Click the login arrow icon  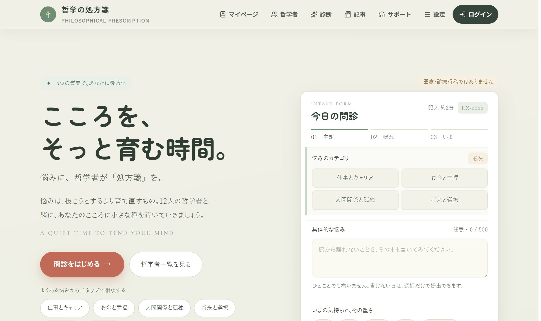(462, 14)
